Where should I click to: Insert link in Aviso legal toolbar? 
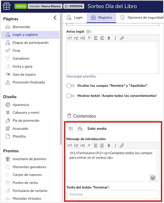coord(122,38)
